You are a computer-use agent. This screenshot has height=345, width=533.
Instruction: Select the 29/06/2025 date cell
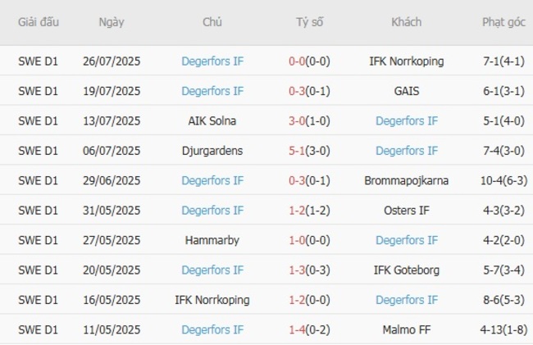(112, 180)
